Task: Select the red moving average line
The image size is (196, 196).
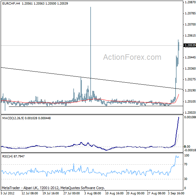Action: click(90, 100)
